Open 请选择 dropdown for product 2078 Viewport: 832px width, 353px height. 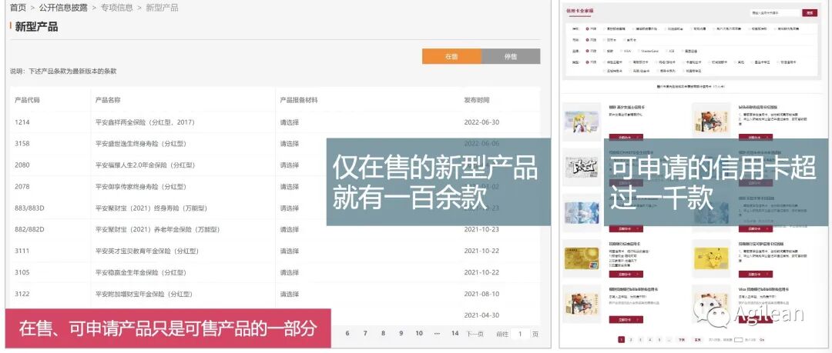click(x=290, y=187)
